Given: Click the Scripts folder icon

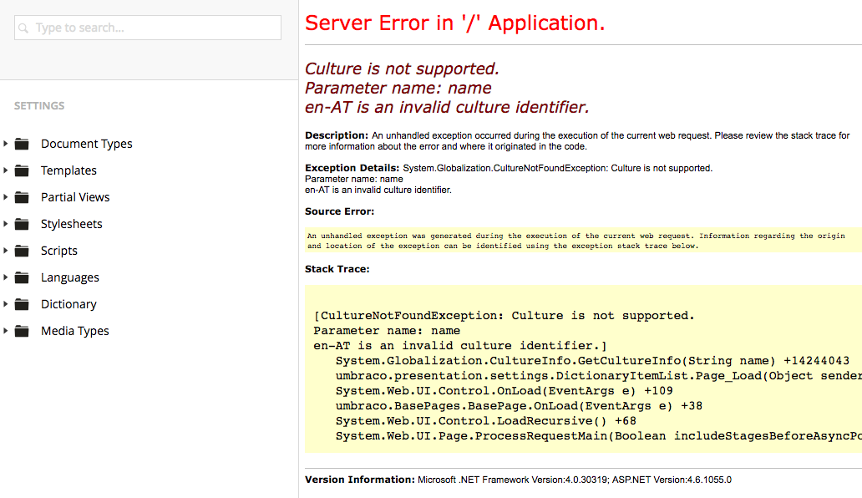Looking at the screenshot, I should [22, 251].
